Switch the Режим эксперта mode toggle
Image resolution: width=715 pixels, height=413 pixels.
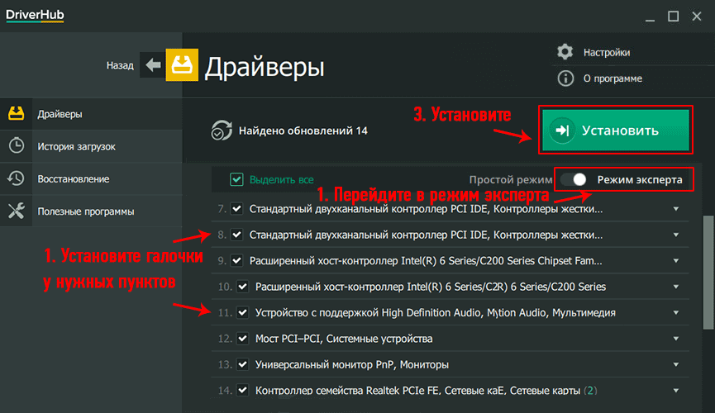click(x=575, y=179)
